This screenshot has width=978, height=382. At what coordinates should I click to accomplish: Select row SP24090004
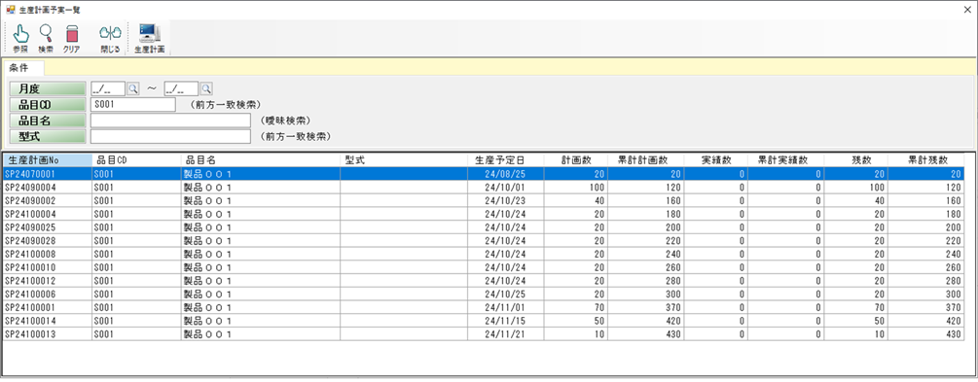(484, 187)
